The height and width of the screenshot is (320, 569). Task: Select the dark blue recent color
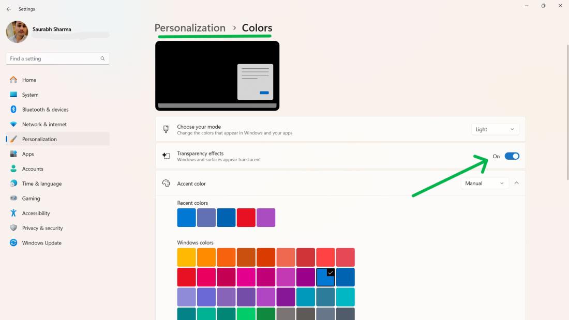point(226,217)
